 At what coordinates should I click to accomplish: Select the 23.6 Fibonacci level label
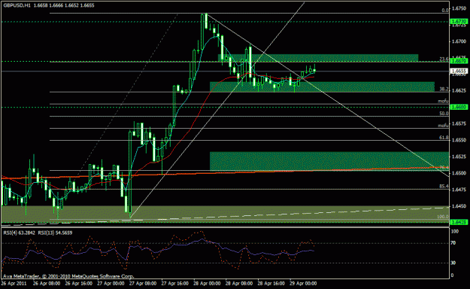tap(444, 59)
